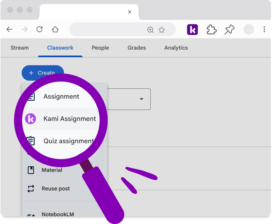Open the Create button menu

tap(43, 73)
